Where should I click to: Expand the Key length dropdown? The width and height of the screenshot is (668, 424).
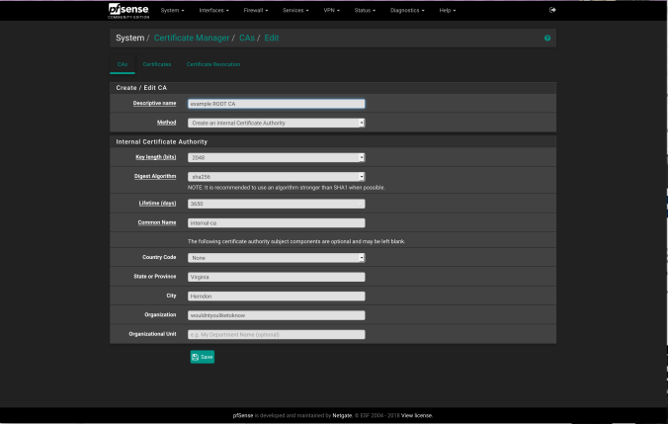(277, 157)
